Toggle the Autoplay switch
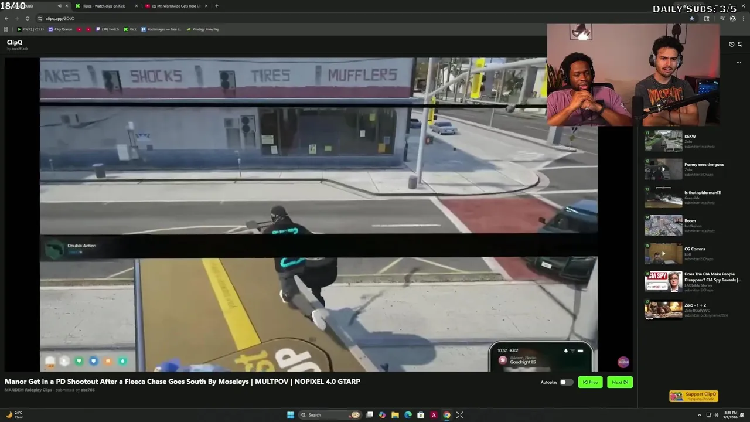Viewport: 750px width, 422px height. 565,382
